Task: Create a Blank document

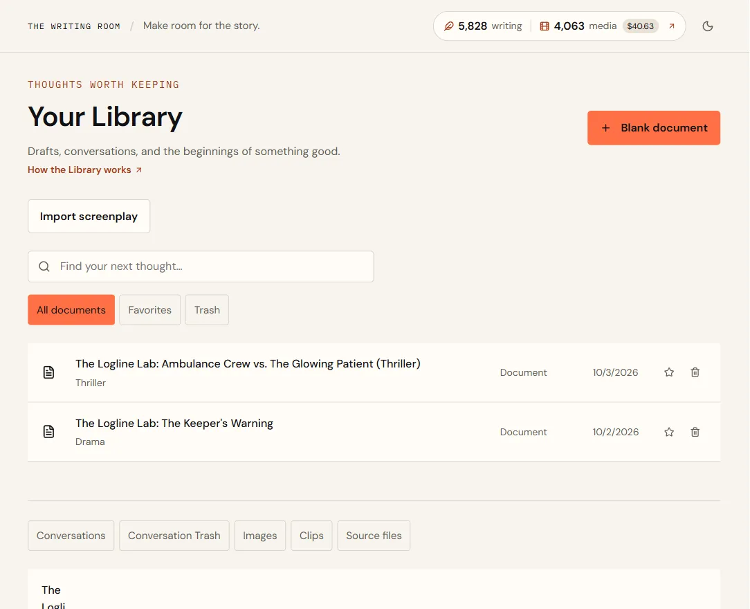Action: [653, 128]
